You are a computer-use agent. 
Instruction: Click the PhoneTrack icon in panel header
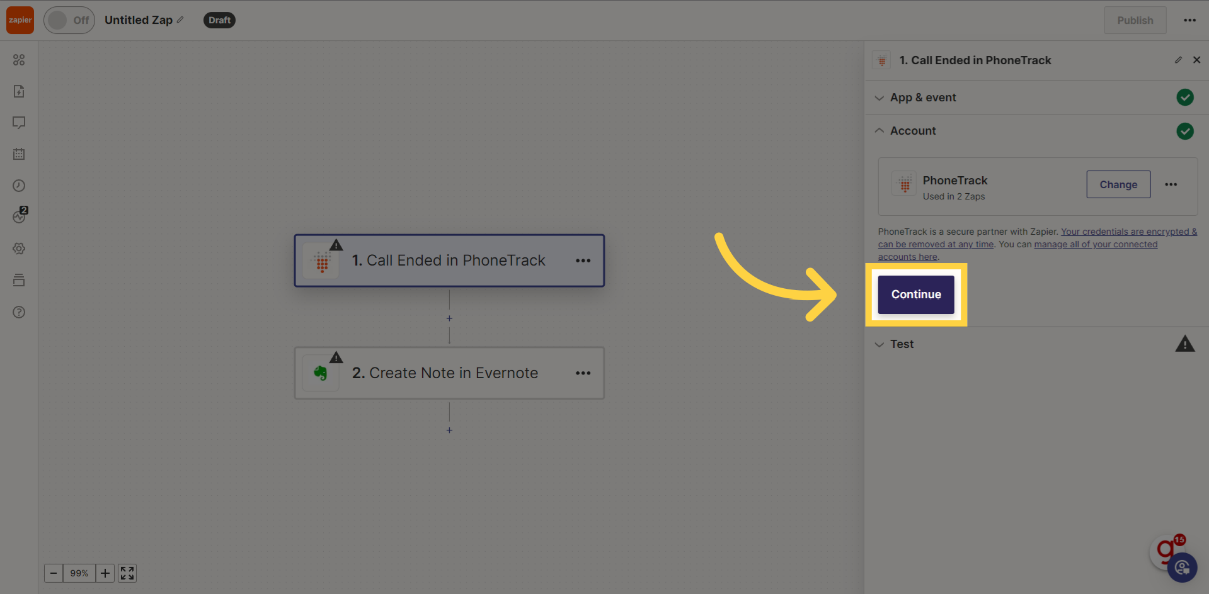pyautogui.click(x=881, y=60)
